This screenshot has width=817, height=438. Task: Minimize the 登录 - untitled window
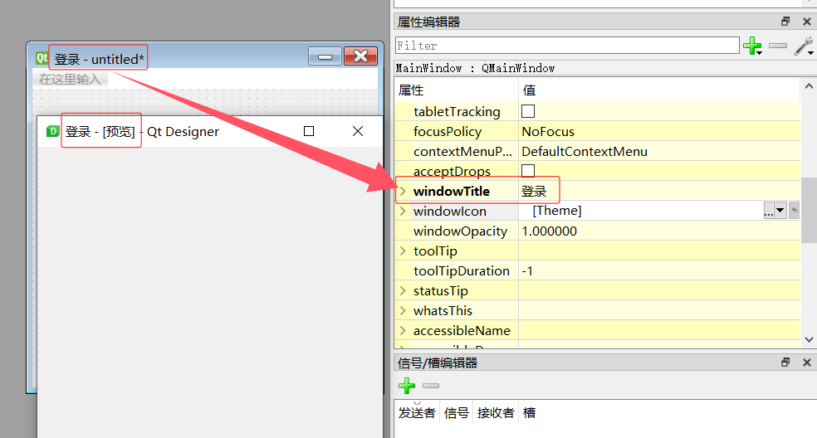(325, 56)
